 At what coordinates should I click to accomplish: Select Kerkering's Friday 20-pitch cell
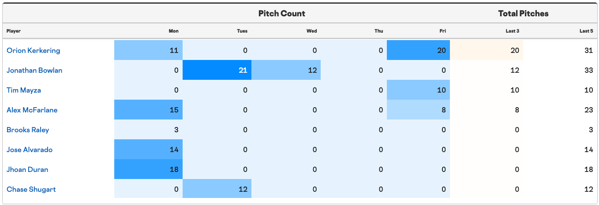point(418,50)
